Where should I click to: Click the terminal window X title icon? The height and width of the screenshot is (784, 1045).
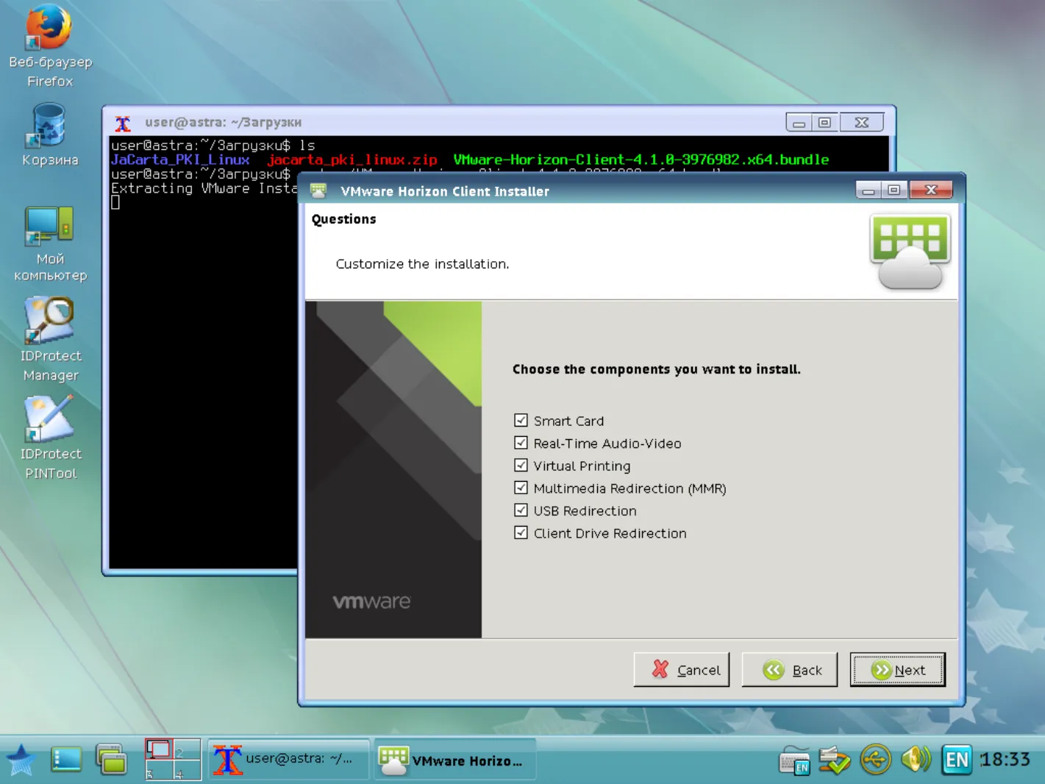point(123,123)
